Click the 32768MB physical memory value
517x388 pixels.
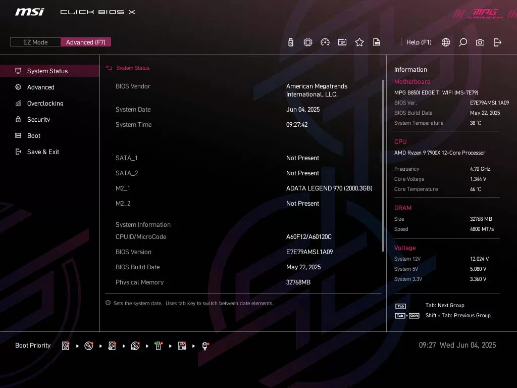coord(298,282)
